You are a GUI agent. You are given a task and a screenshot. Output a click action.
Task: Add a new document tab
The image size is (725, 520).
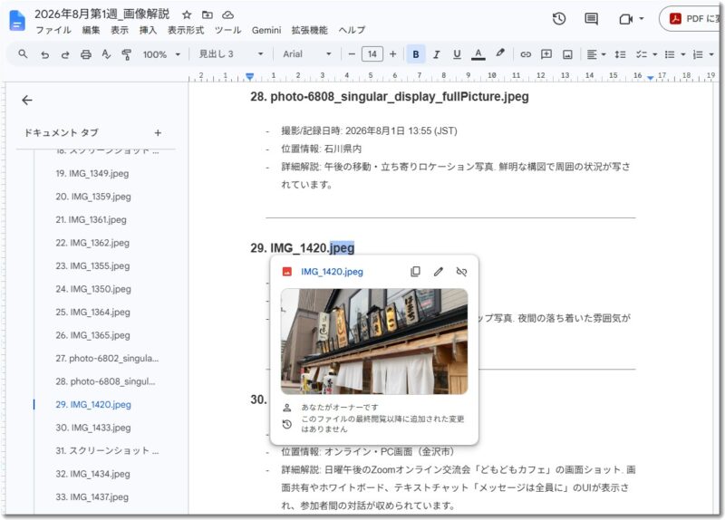[158, 132]
